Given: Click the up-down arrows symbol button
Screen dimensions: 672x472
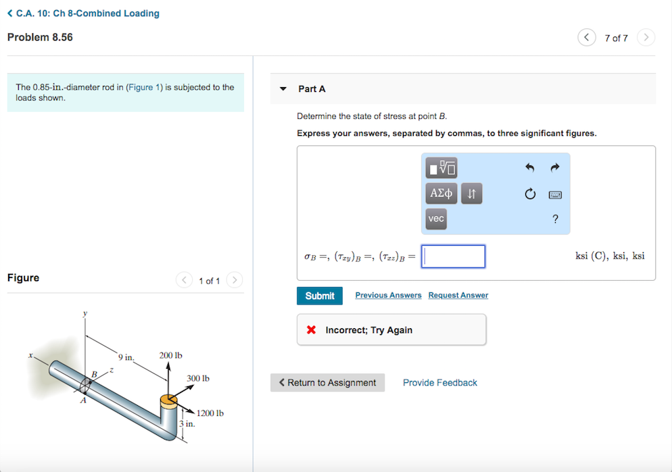Looking at the screenshot, I should coord(471,193).
